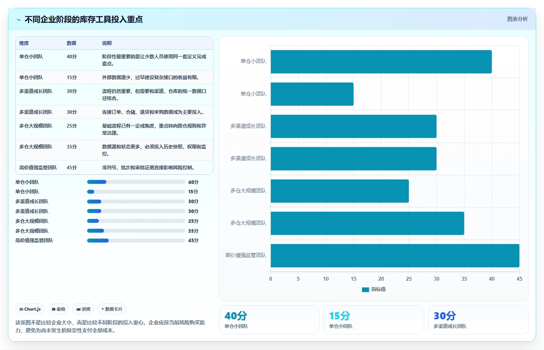544x350 pixels.
Task: Click the chart bar with value 25
Action: (x=340, y=191)
